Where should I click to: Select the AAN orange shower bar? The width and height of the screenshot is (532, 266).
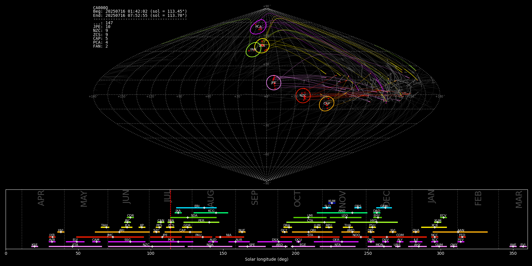pyautogui.click(x=460, y=232)
